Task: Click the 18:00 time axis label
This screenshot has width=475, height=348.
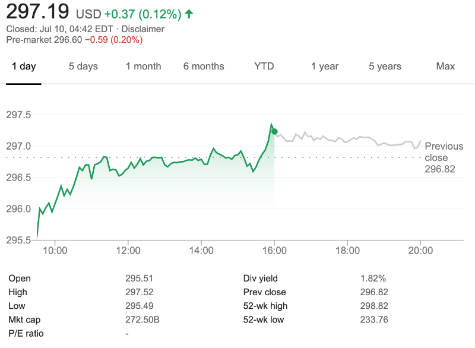Action: [347, 251]
